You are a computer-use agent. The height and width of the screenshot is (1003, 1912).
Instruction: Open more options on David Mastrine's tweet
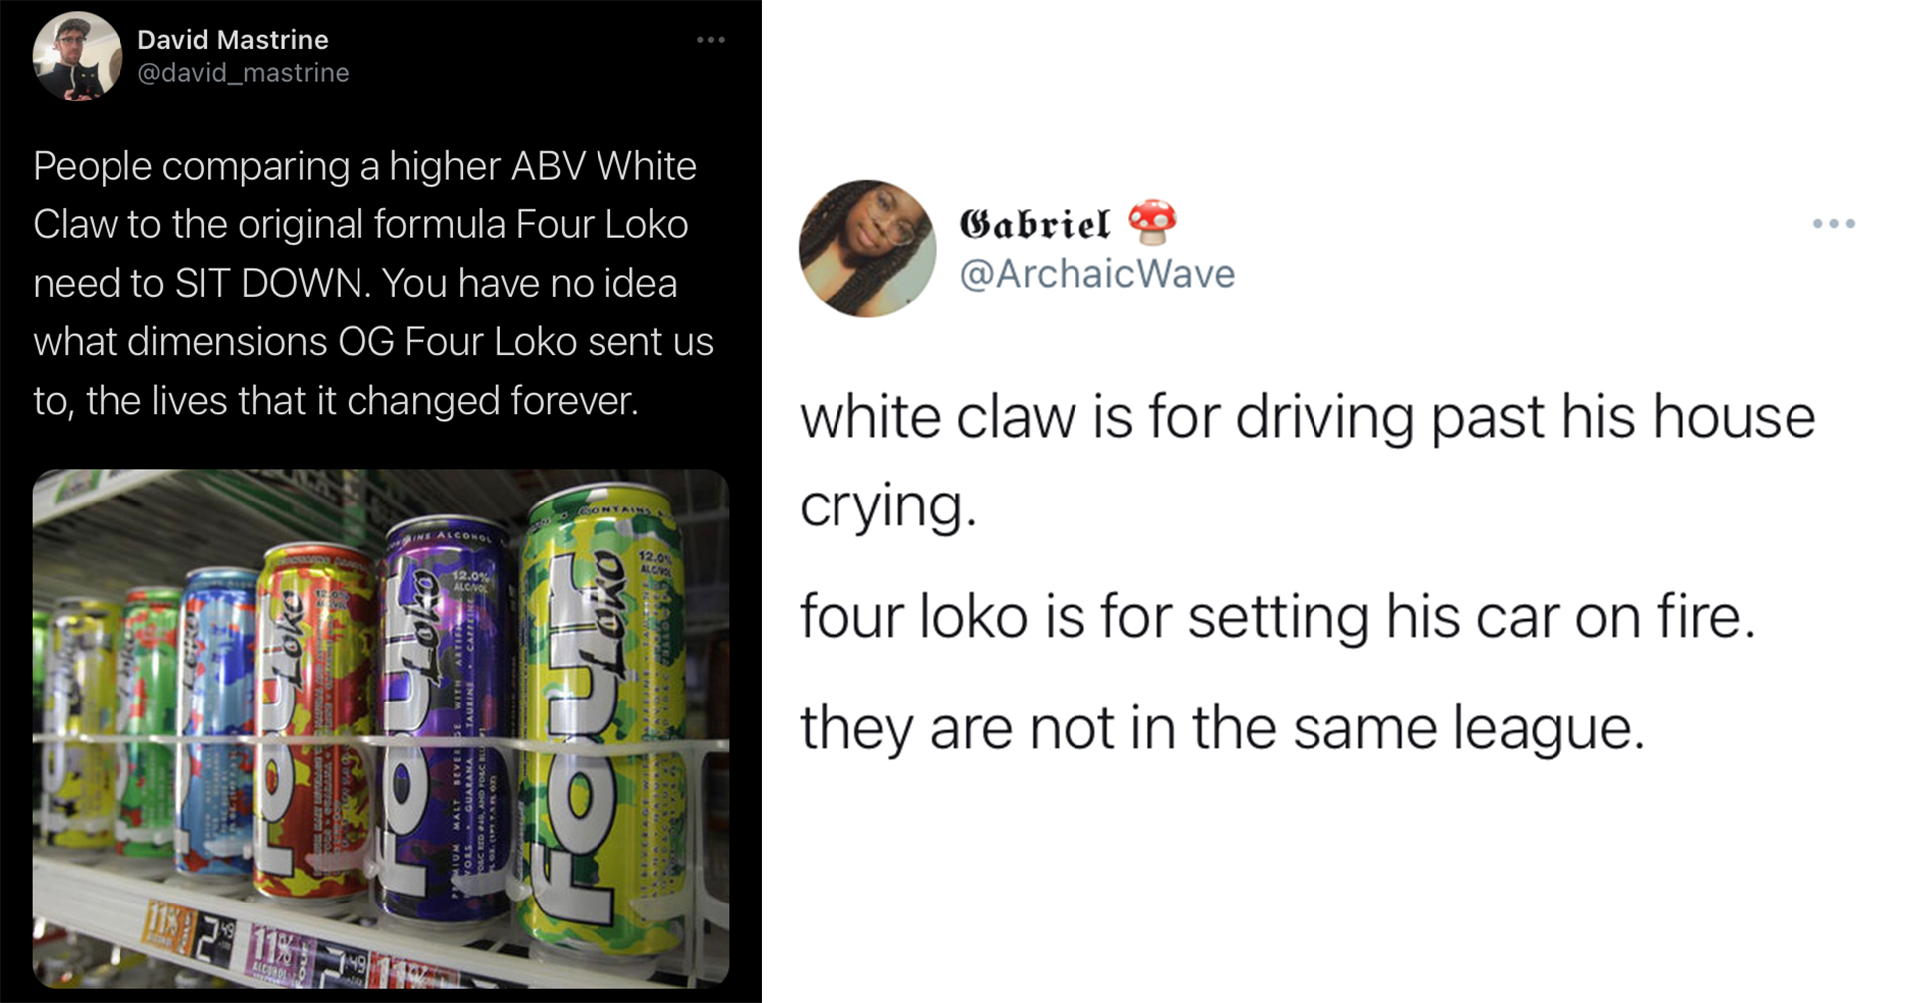(710, 40)
